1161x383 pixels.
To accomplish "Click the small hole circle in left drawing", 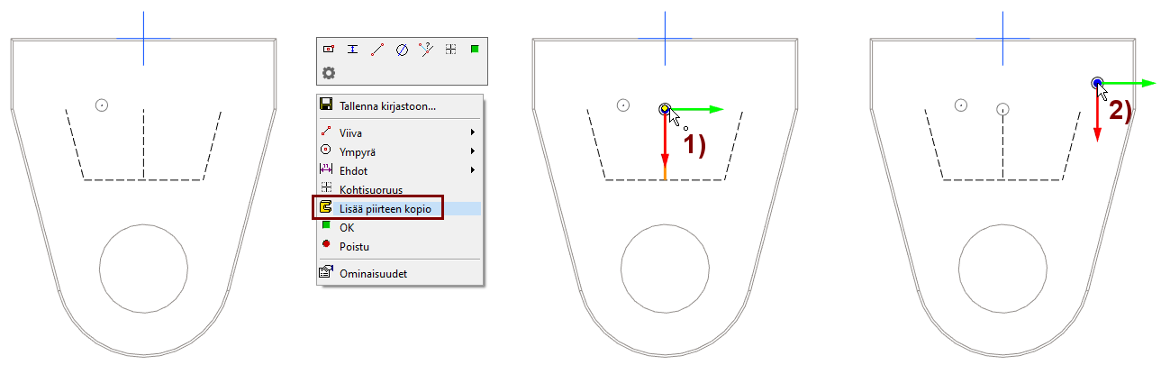I will pos(102,105).
